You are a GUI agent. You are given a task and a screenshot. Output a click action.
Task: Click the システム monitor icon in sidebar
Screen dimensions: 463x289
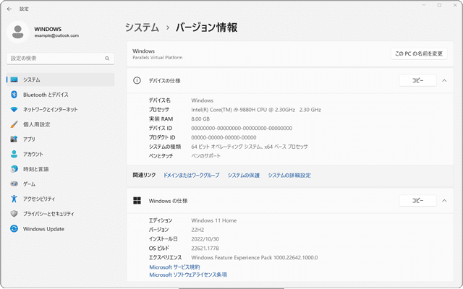14,79
